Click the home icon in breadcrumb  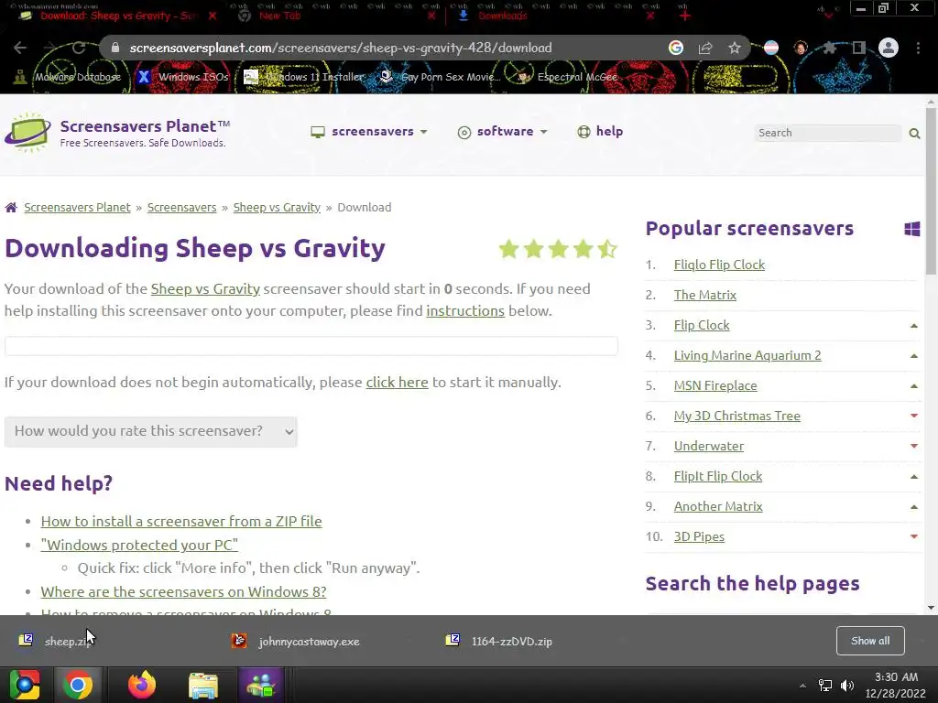click(11, 208)
